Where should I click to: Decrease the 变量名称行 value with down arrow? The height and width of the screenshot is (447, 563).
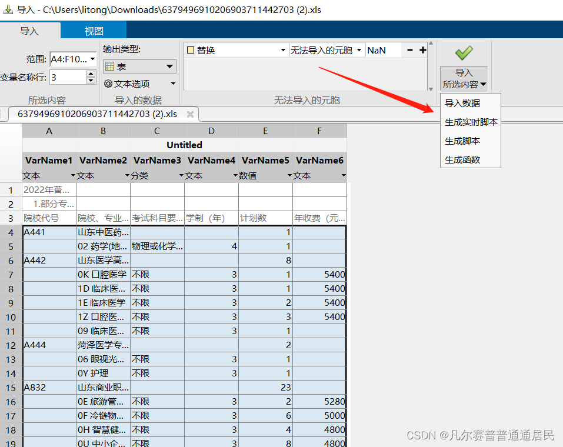91,80
